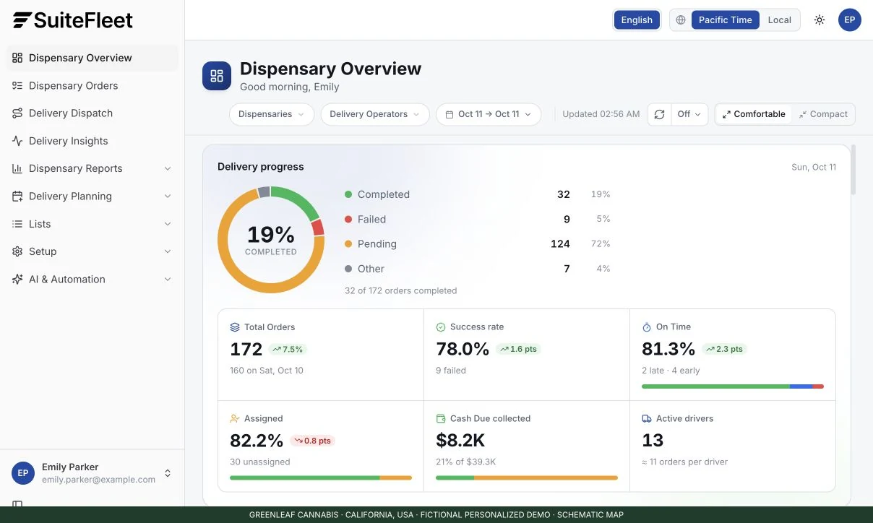Open the Dispensaries filter dropdown
The height and width of the screenshot is (523, 873).
(x=272, y=114)
